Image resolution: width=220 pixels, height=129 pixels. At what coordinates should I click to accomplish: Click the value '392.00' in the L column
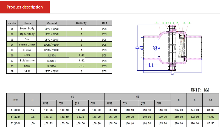(x=194, y=117)
